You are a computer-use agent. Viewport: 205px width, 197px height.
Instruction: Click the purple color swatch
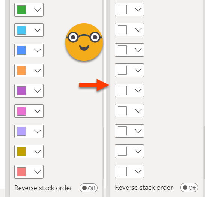click(x=21, y=91)
